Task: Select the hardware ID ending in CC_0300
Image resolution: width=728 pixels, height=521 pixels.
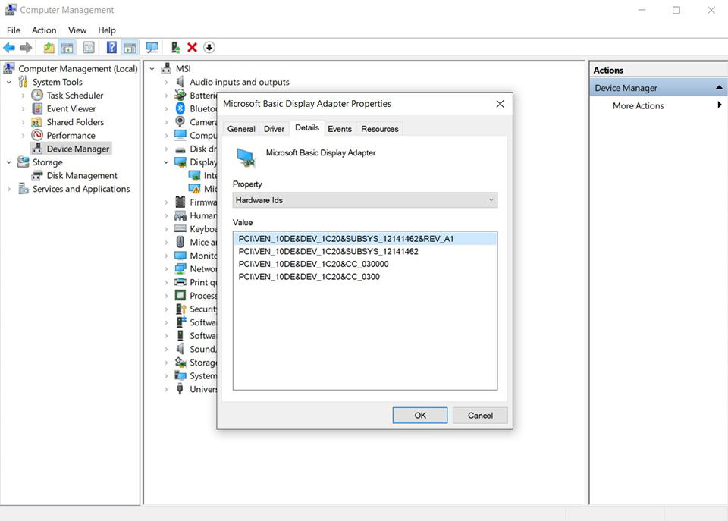Action: (309, 276)
